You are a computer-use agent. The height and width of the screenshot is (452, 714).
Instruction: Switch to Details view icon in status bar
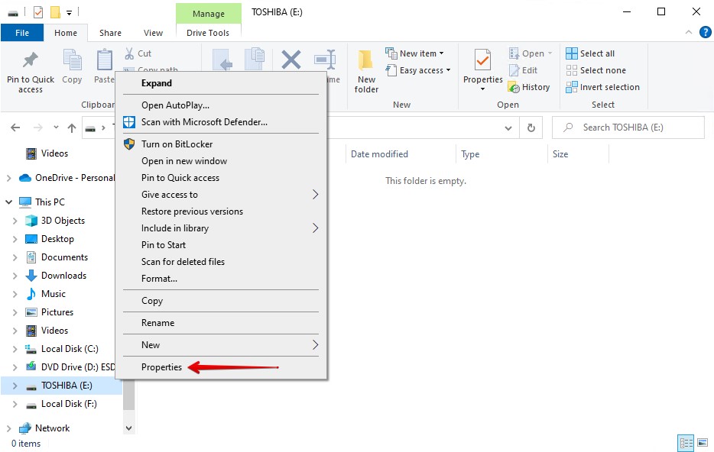pos(686,442)
